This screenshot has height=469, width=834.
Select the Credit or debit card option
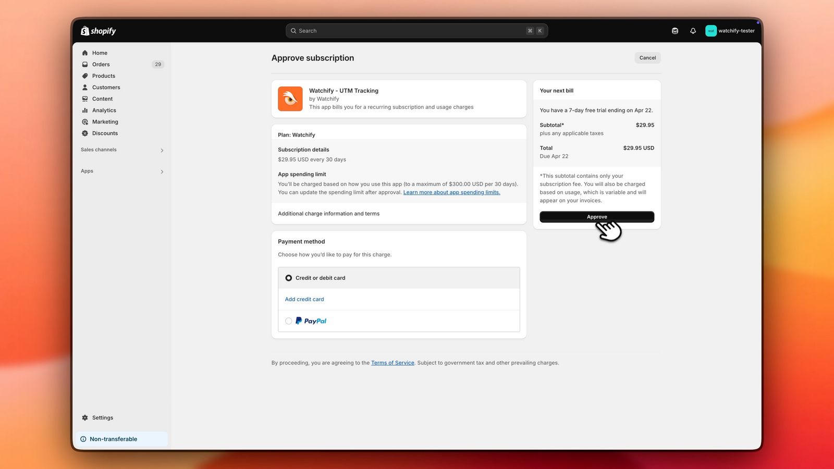(x=289, y=278)
